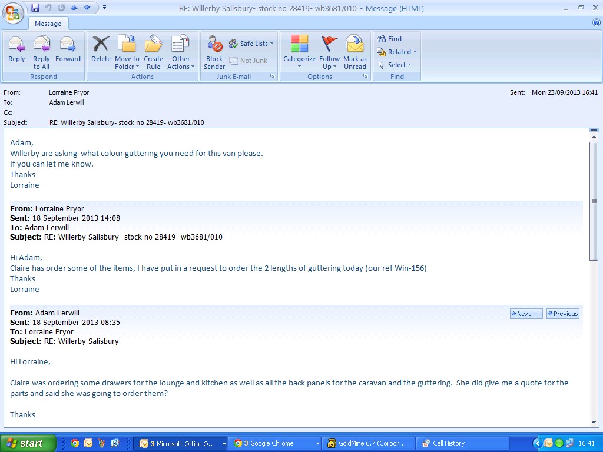Click Find in ribbon
603x452 pixels.
tap(389, 39)
